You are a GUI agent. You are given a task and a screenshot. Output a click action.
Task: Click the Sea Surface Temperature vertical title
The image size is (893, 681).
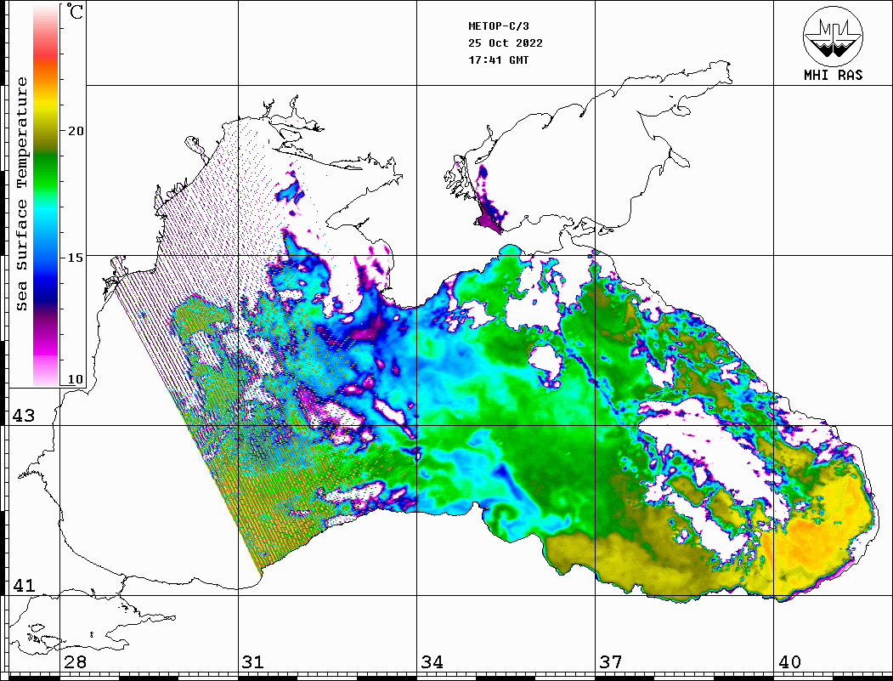21,194
